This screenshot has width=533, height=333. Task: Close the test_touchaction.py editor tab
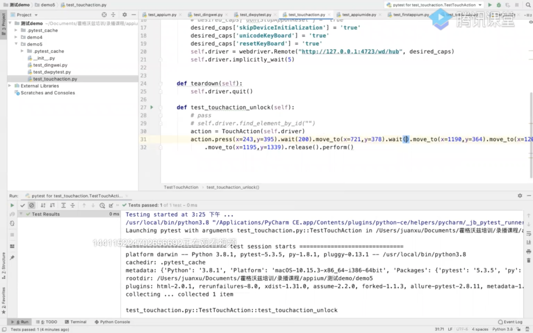pyautogui.click(x=329, y=15)
